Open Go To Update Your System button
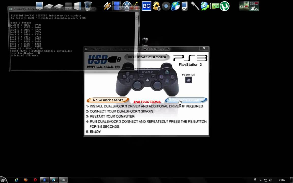This screenshot has width=293, height=183. (147, 57)
